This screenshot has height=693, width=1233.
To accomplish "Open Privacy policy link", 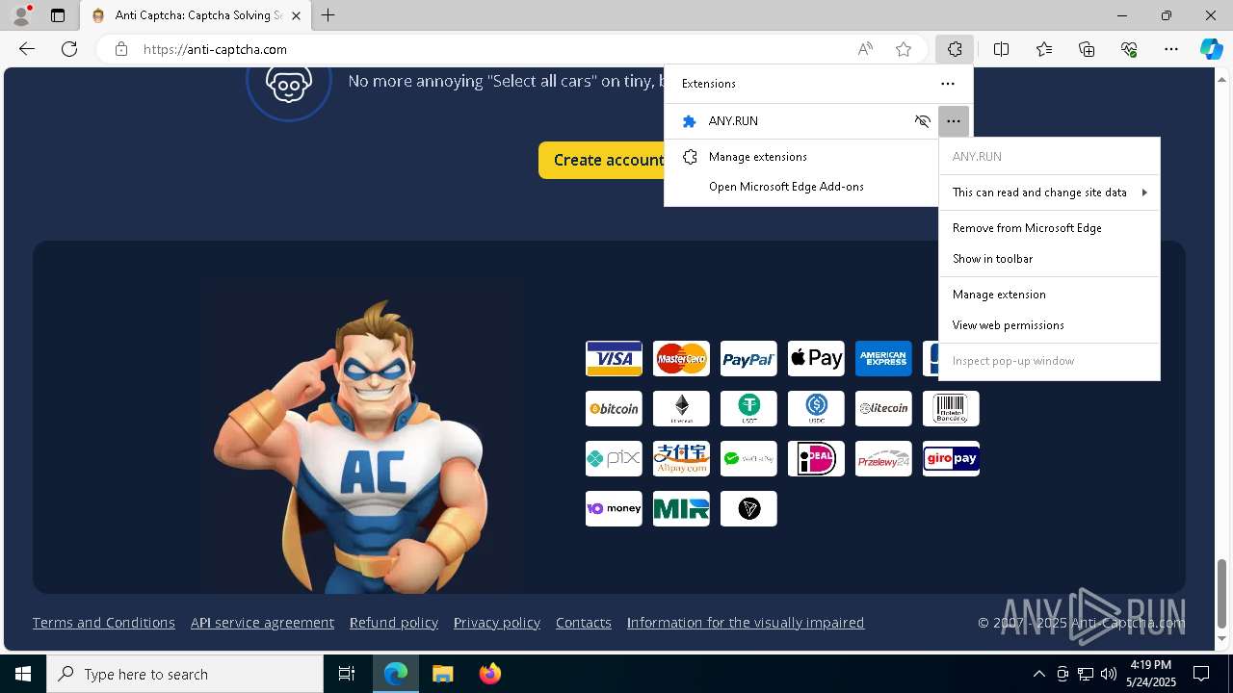I will 497,623.
